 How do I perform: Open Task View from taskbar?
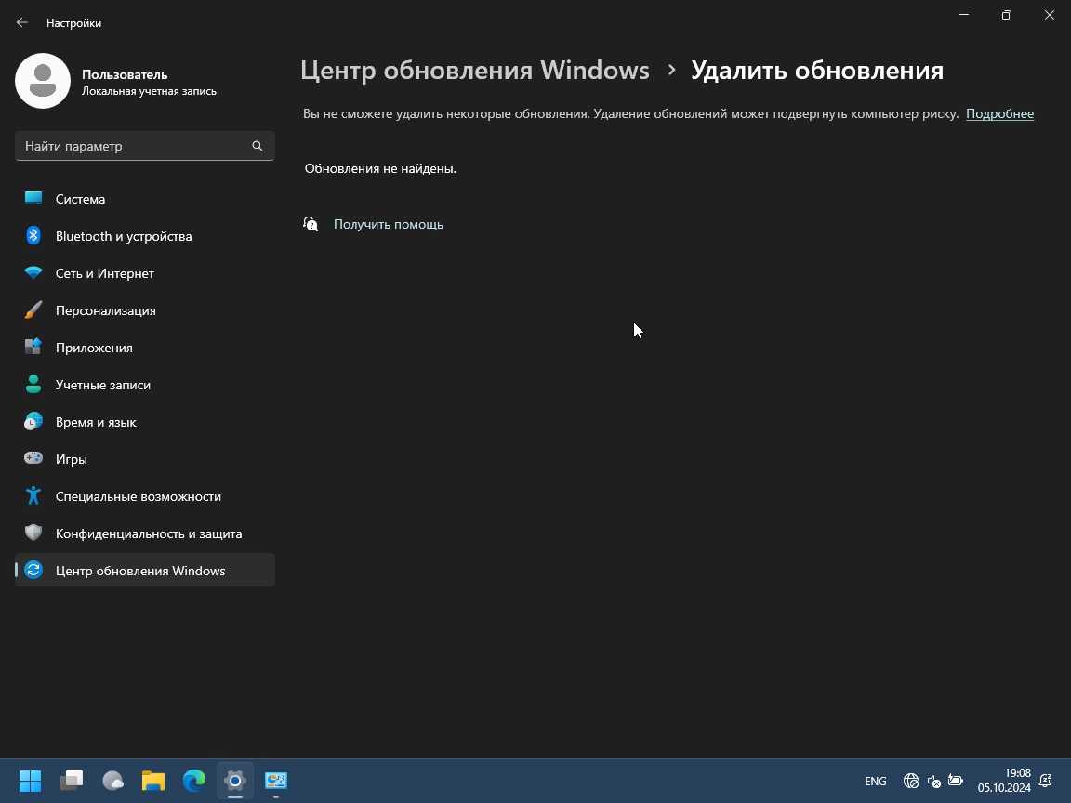pos(71,781)
